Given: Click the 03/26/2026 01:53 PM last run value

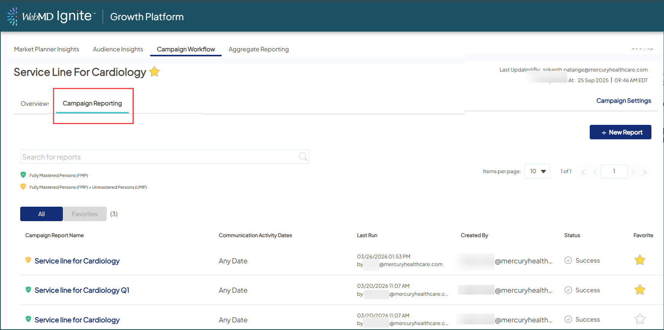Looking at the screenshot, I should (384, 257).
